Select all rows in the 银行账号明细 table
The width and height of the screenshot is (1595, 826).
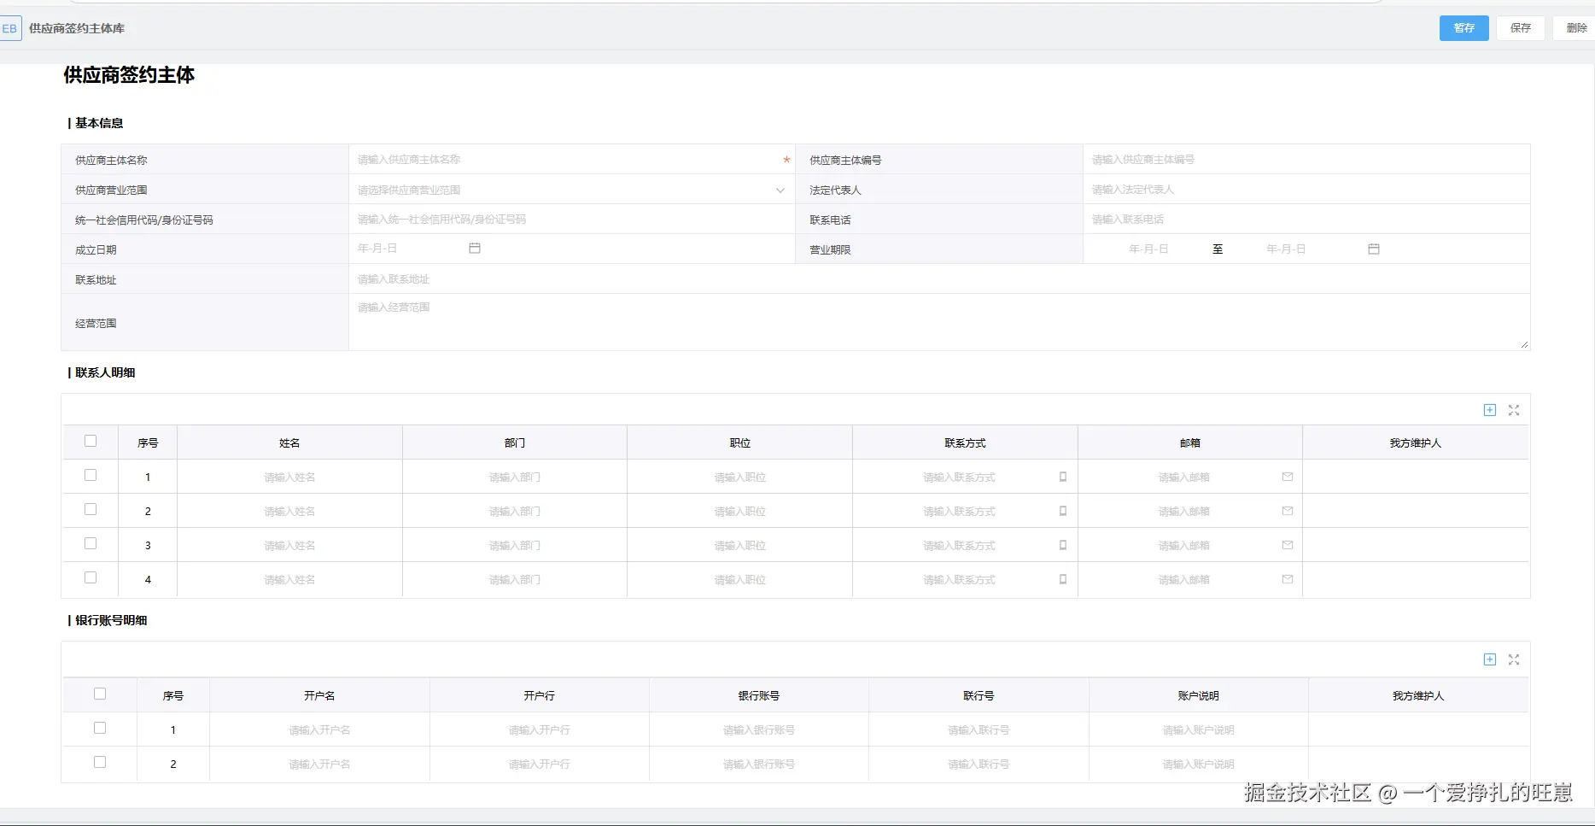pos(100,694)
